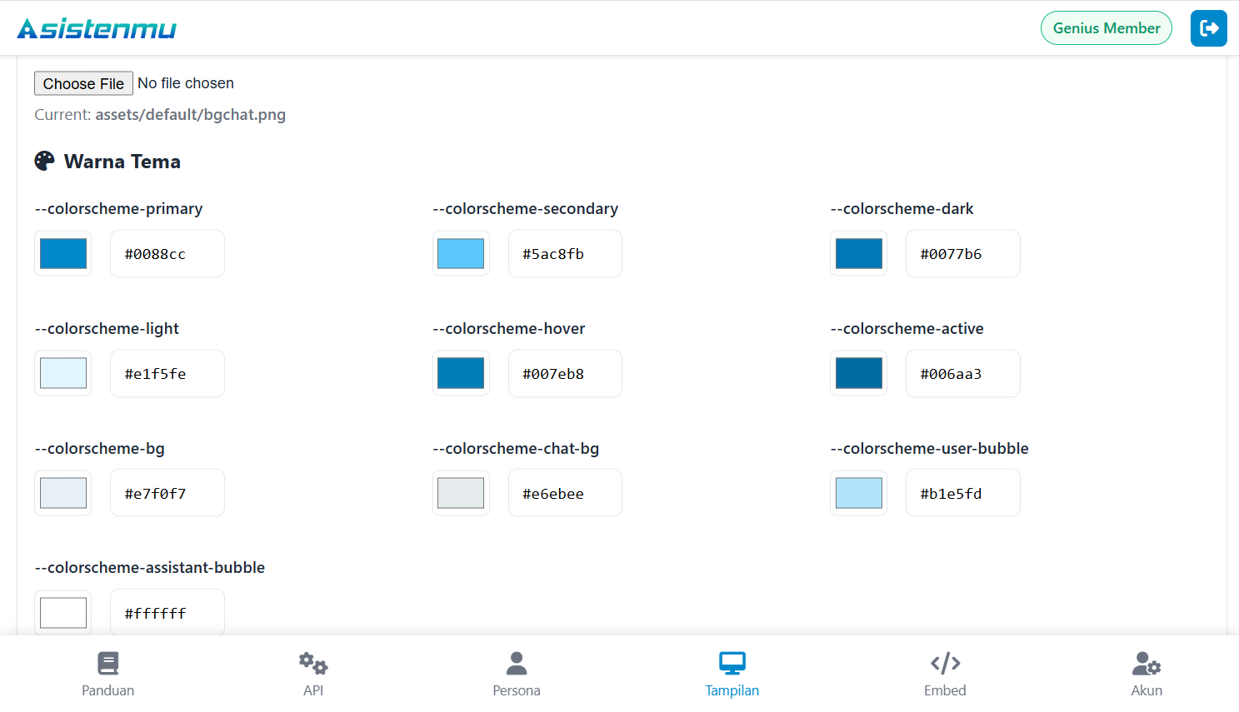Open the colorscheme-dark swatch
The image size is (1239, 712).
tap(858, 253)
